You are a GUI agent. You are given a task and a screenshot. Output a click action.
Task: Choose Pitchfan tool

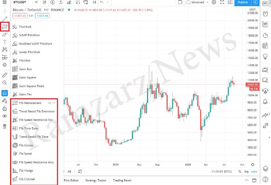point(37,60)
